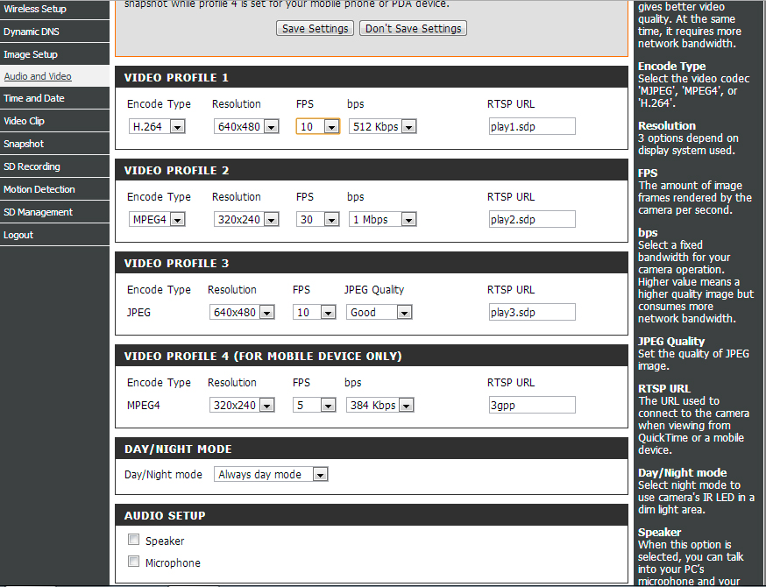The width and height of the screenshot is (766, 587).
Task: Open Day/Night mode dropdown
Action: [271, 474]
